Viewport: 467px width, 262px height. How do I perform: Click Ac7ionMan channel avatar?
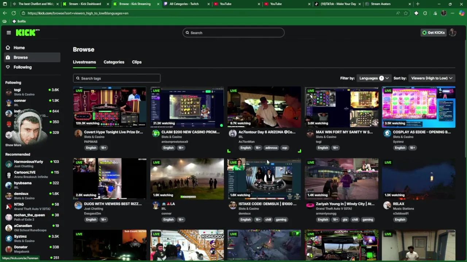(x=232, y=134)
